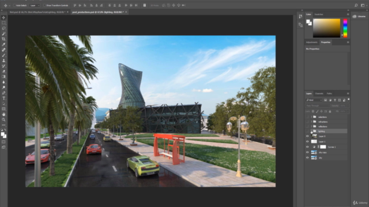Select the Rectangle shape tool

[3, 109]
